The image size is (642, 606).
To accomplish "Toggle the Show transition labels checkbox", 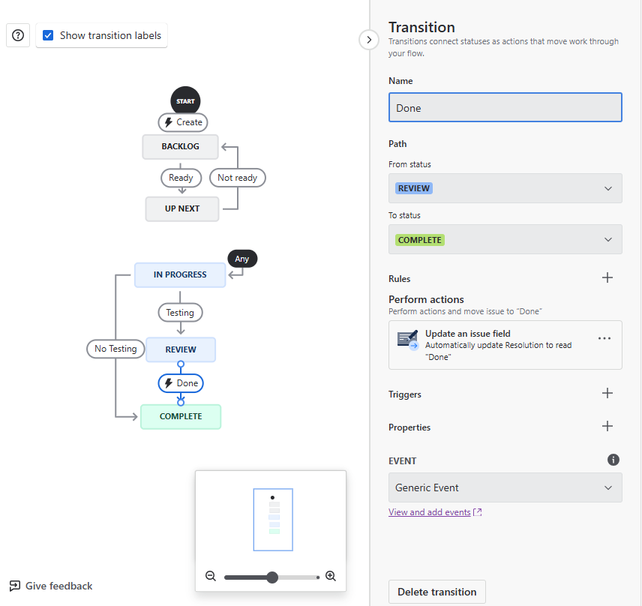I will [x=49, y=34].
